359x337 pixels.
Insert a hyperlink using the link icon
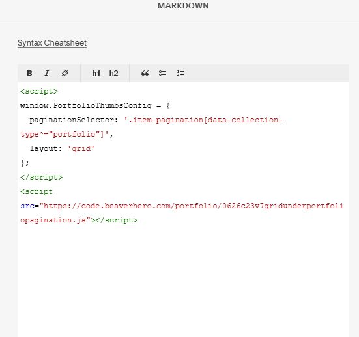65,74
